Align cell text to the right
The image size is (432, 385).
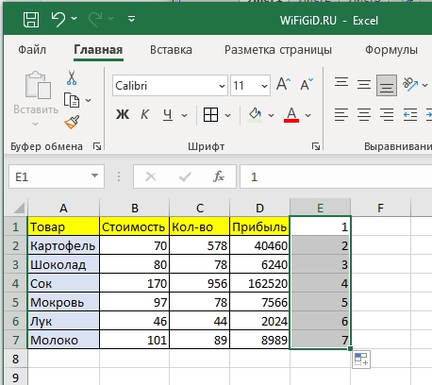pos(387,115)
